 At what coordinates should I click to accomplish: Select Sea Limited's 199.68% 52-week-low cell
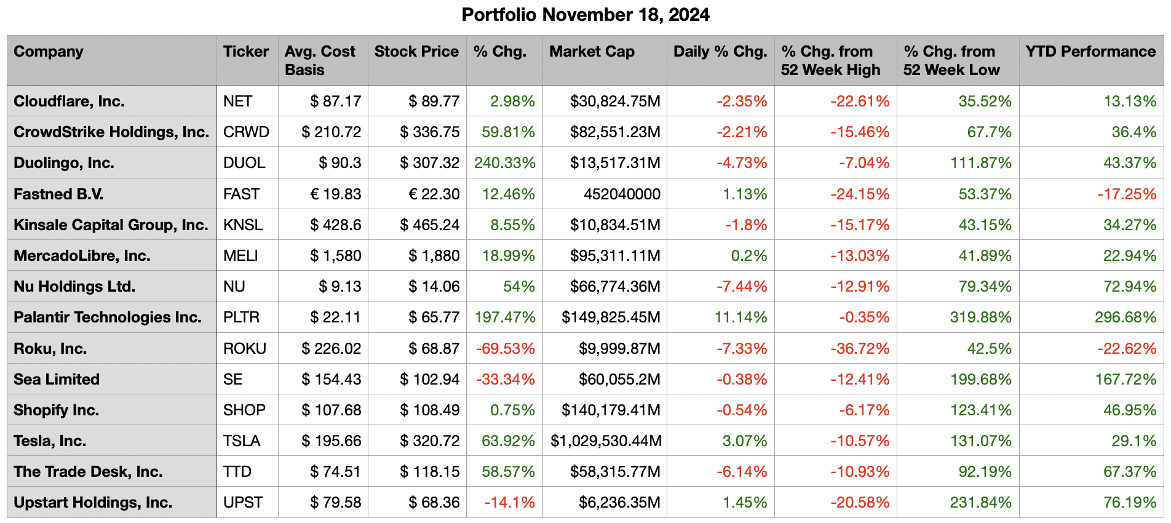[x=980, y=380]
